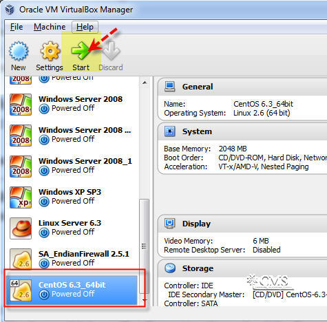The image size is (327, 322).
Task: Click the VM list scrollbar thumb
Action: [x=145, y=246]
